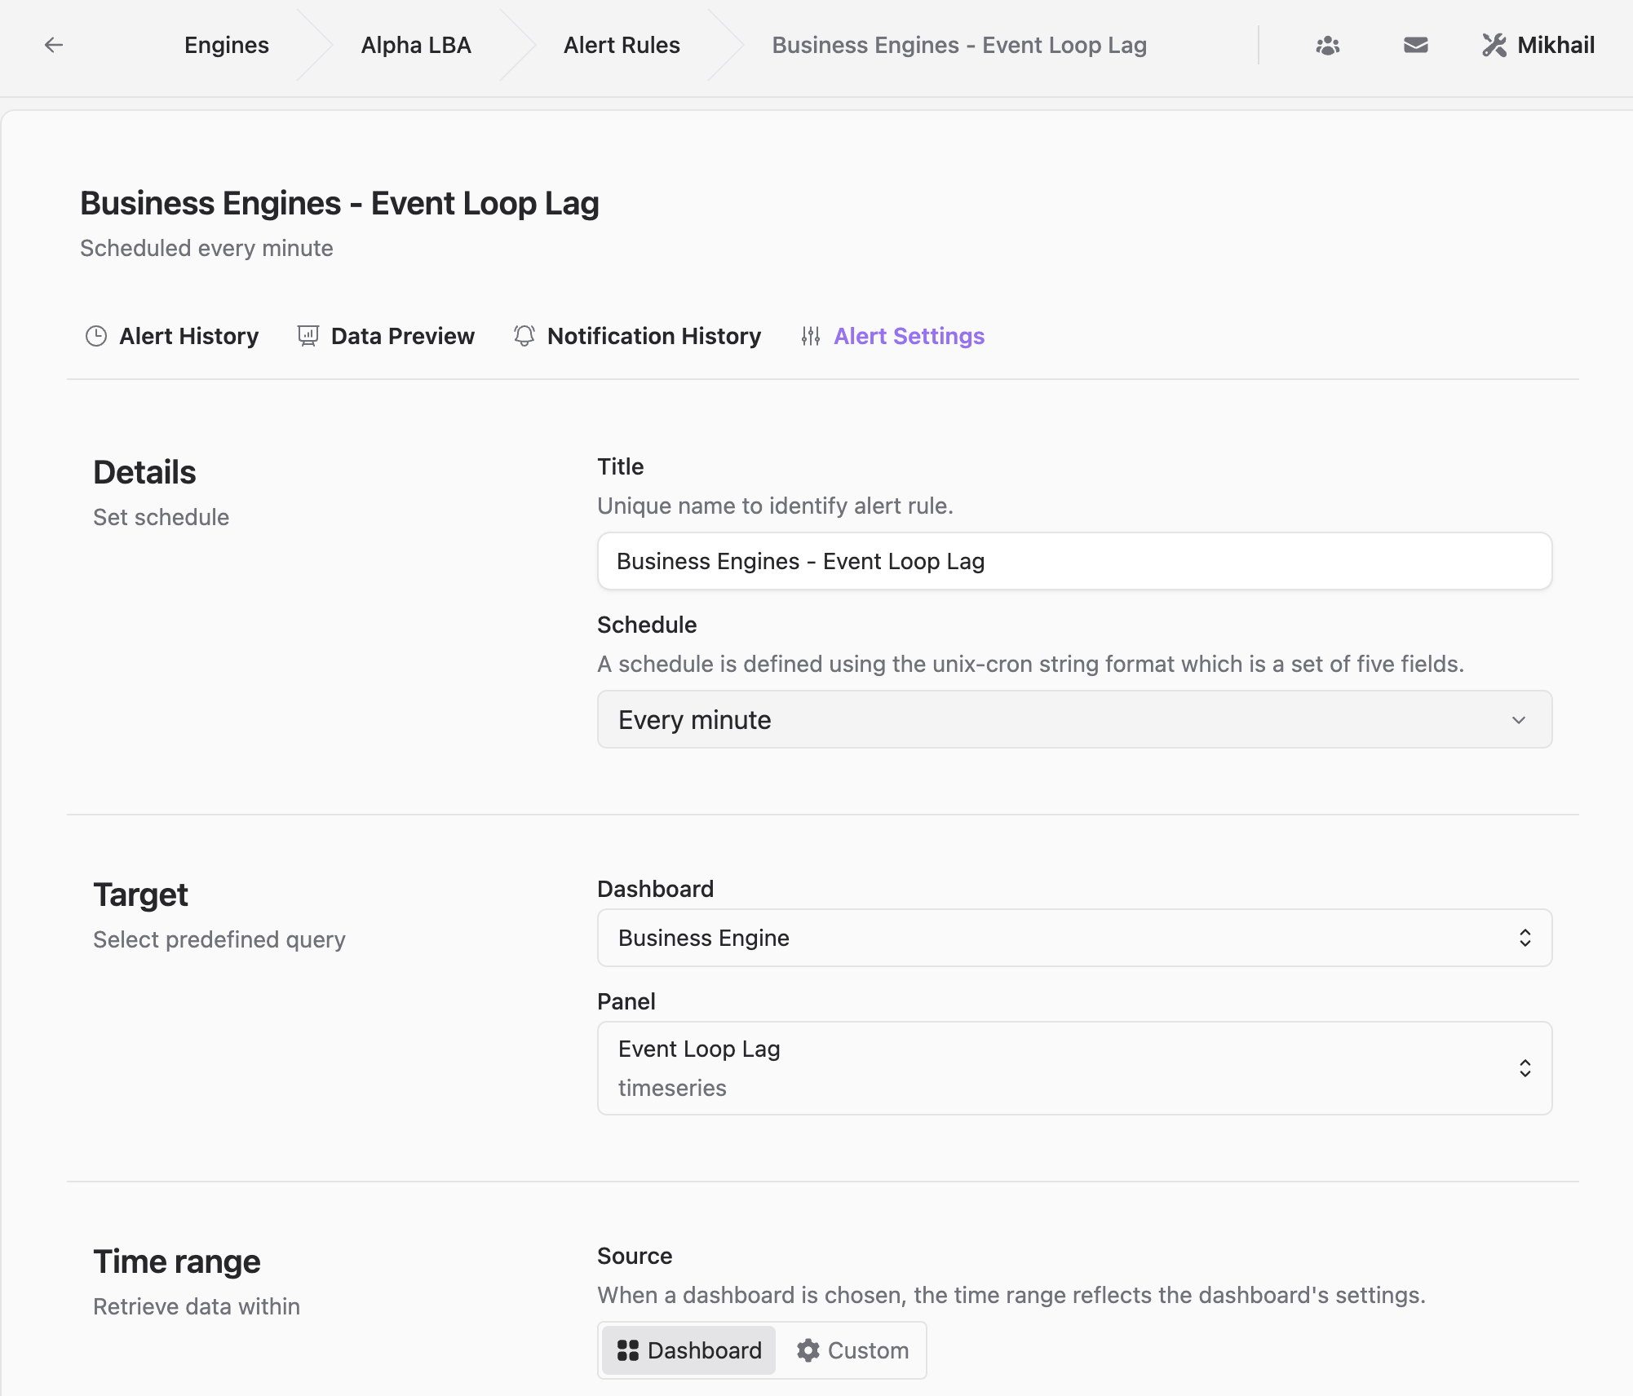Screen dimensions: 1633x1396
Task: Click the chevron on Schedule dropdown
Action: click(1519, 720)
